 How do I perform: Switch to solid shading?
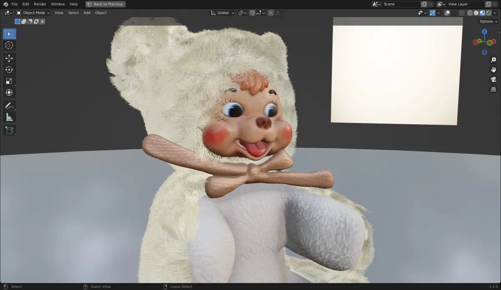(x=476, y=13)
